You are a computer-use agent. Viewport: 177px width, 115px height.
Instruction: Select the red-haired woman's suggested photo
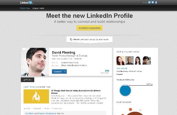(120, 60)
